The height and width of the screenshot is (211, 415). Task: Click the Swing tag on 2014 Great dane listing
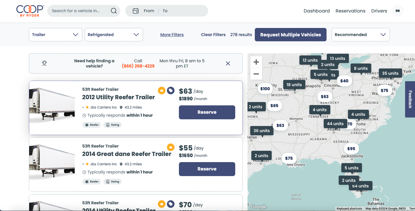pos(113,182)
